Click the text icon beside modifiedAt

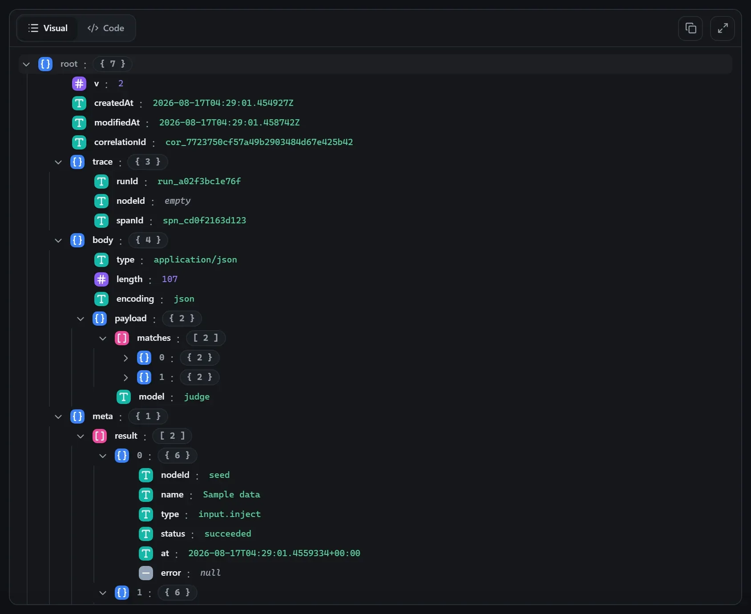[x=79, y=123]
